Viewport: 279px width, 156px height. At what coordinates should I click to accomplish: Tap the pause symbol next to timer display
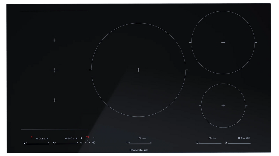(94, 138)
